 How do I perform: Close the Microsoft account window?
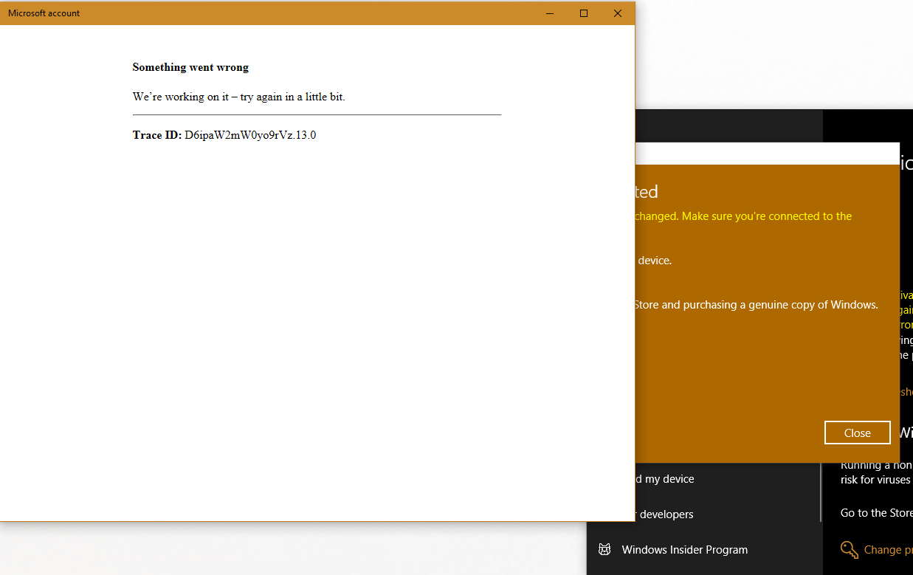(618, 13)
